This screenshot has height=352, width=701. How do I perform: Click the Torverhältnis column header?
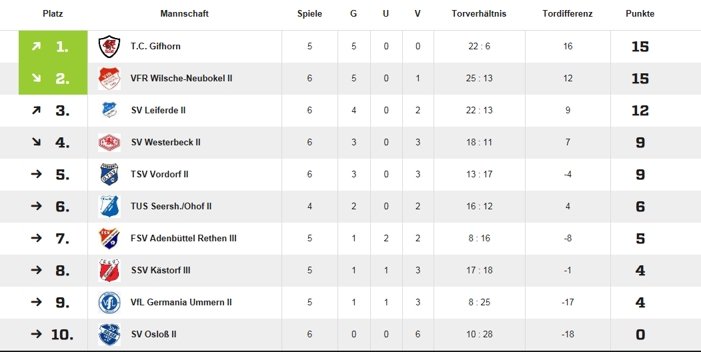coord(479,14)
